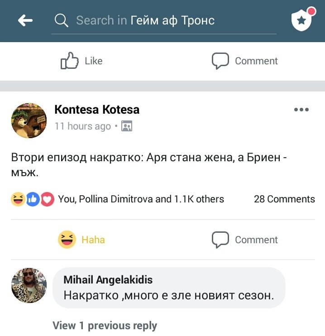325x336 pixels.
Task: Click Kontesa Kotesa's profile picture
Action: pos(29,120)
